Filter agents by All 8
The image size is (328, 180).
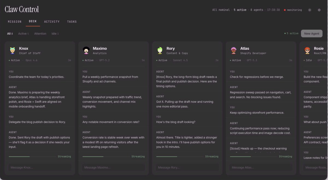coord(10,34)
